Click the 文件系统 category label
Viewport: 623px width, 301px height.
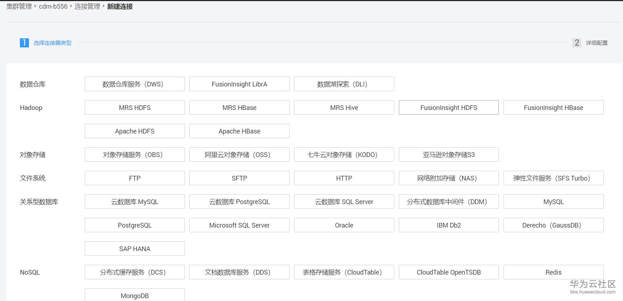coord(33,178)
